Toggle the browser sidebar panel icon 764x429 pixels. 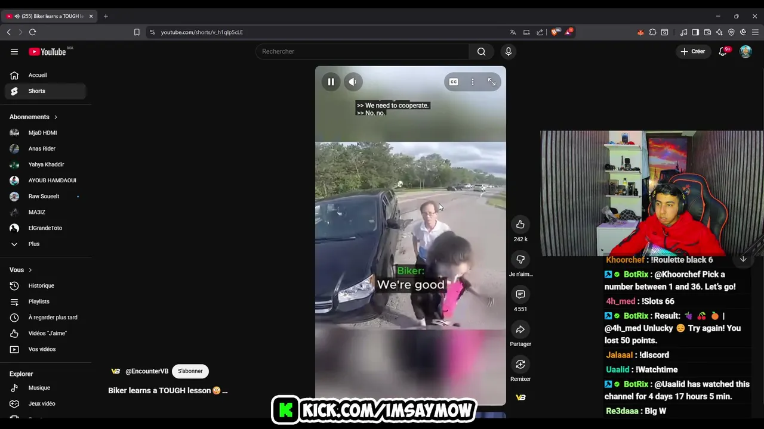[695, 32]
